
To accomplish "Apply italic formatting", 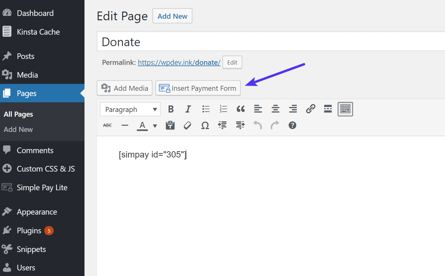I will point(188,109).
